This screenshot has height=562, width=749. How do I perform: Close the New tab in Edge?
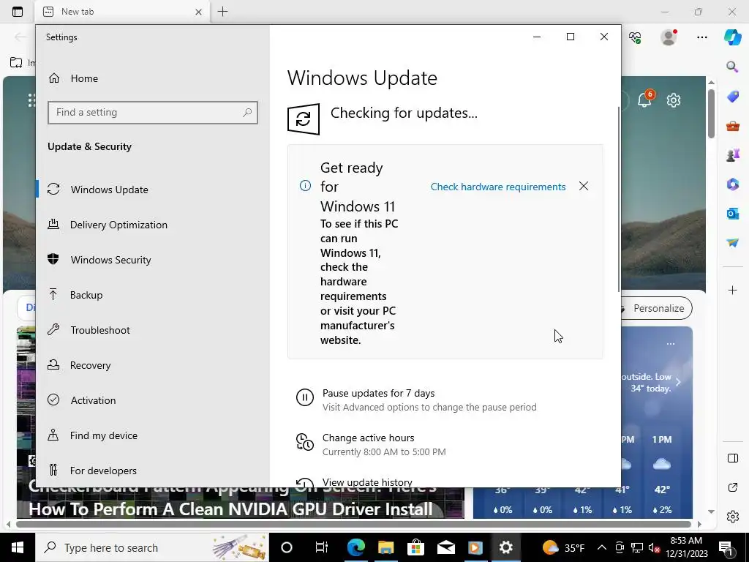(198, 12)
